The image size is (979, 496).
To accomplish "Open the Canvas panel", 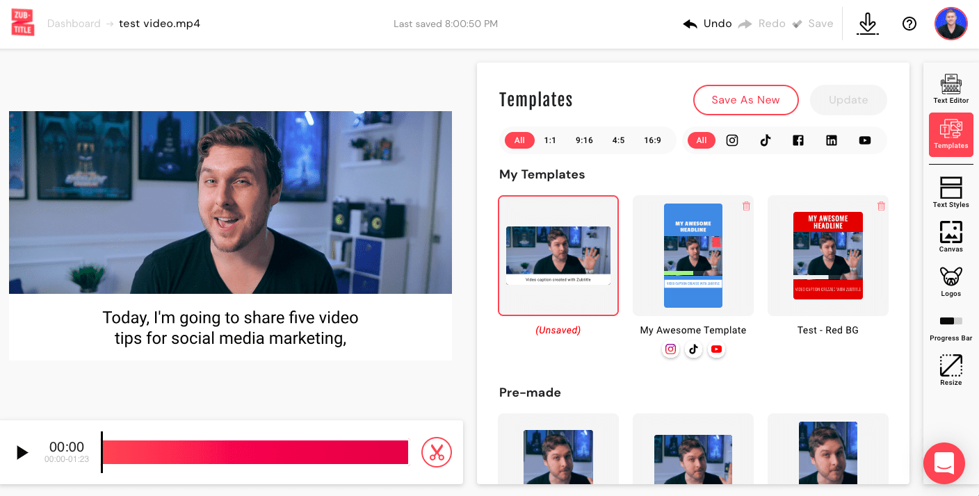I will (x=951, y=237).
